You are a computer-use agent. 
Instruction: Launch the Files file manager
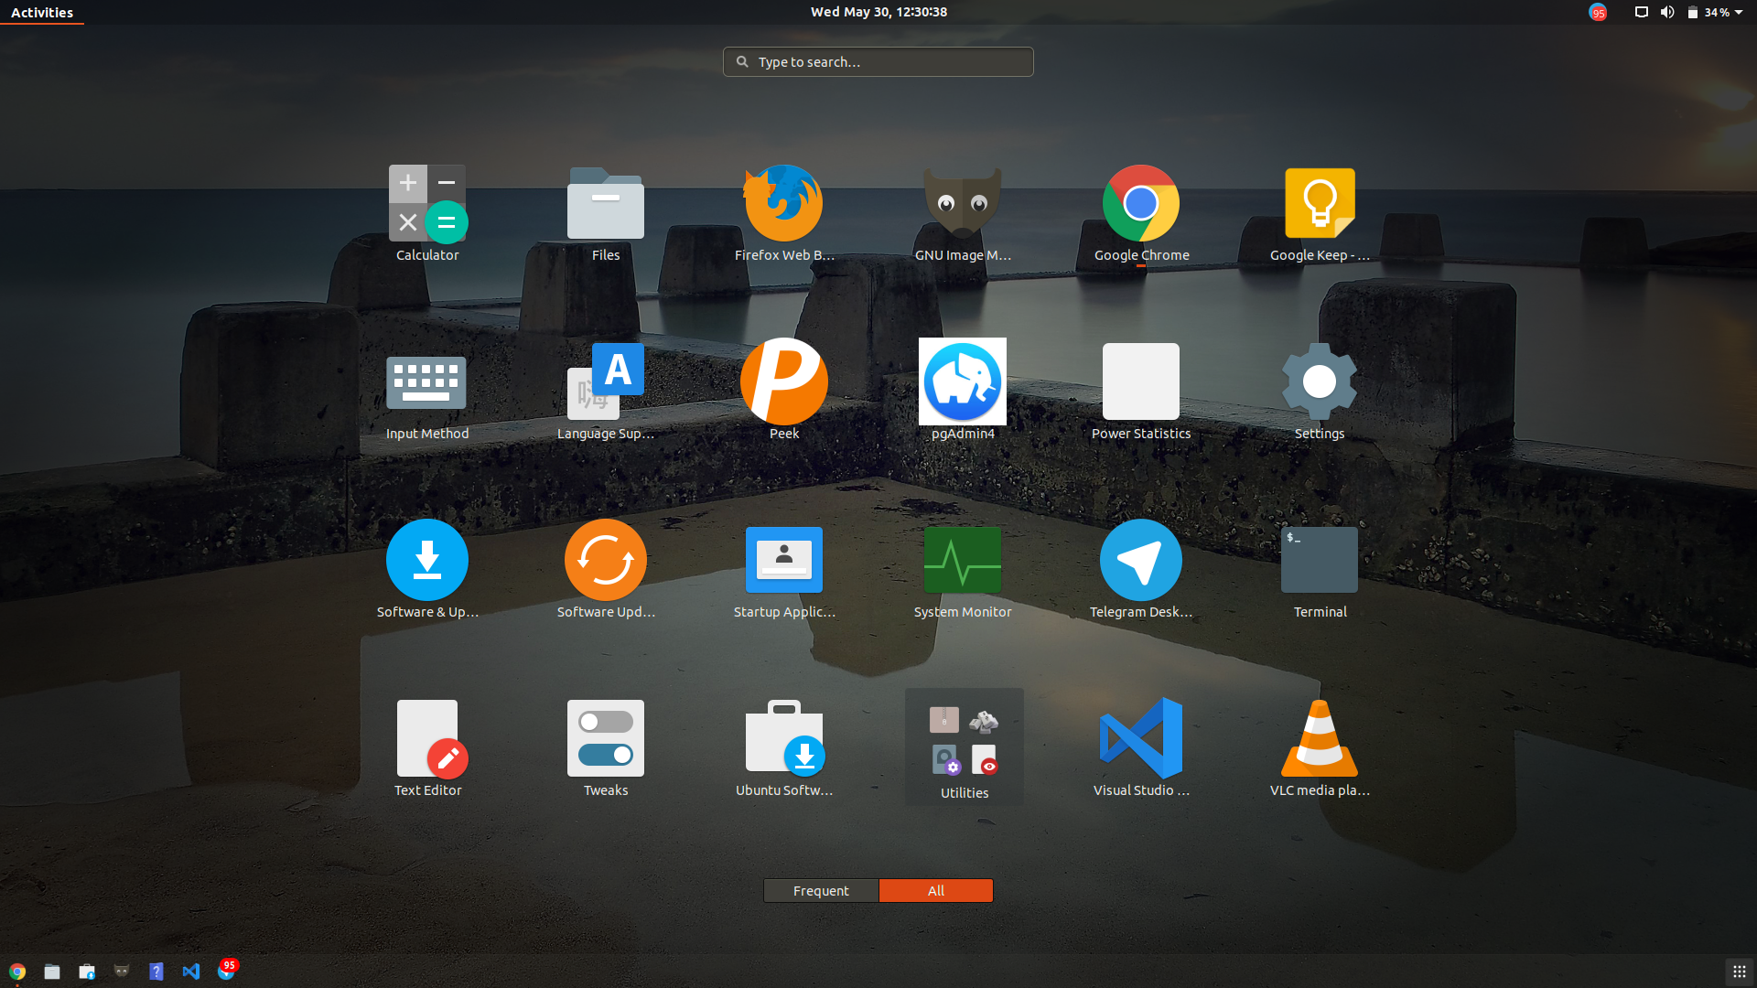tap(605, 214)
